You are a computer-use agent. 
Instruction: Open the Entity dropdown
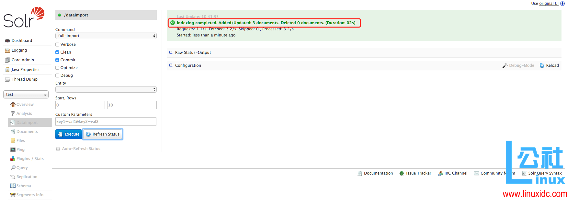point(106,89)
